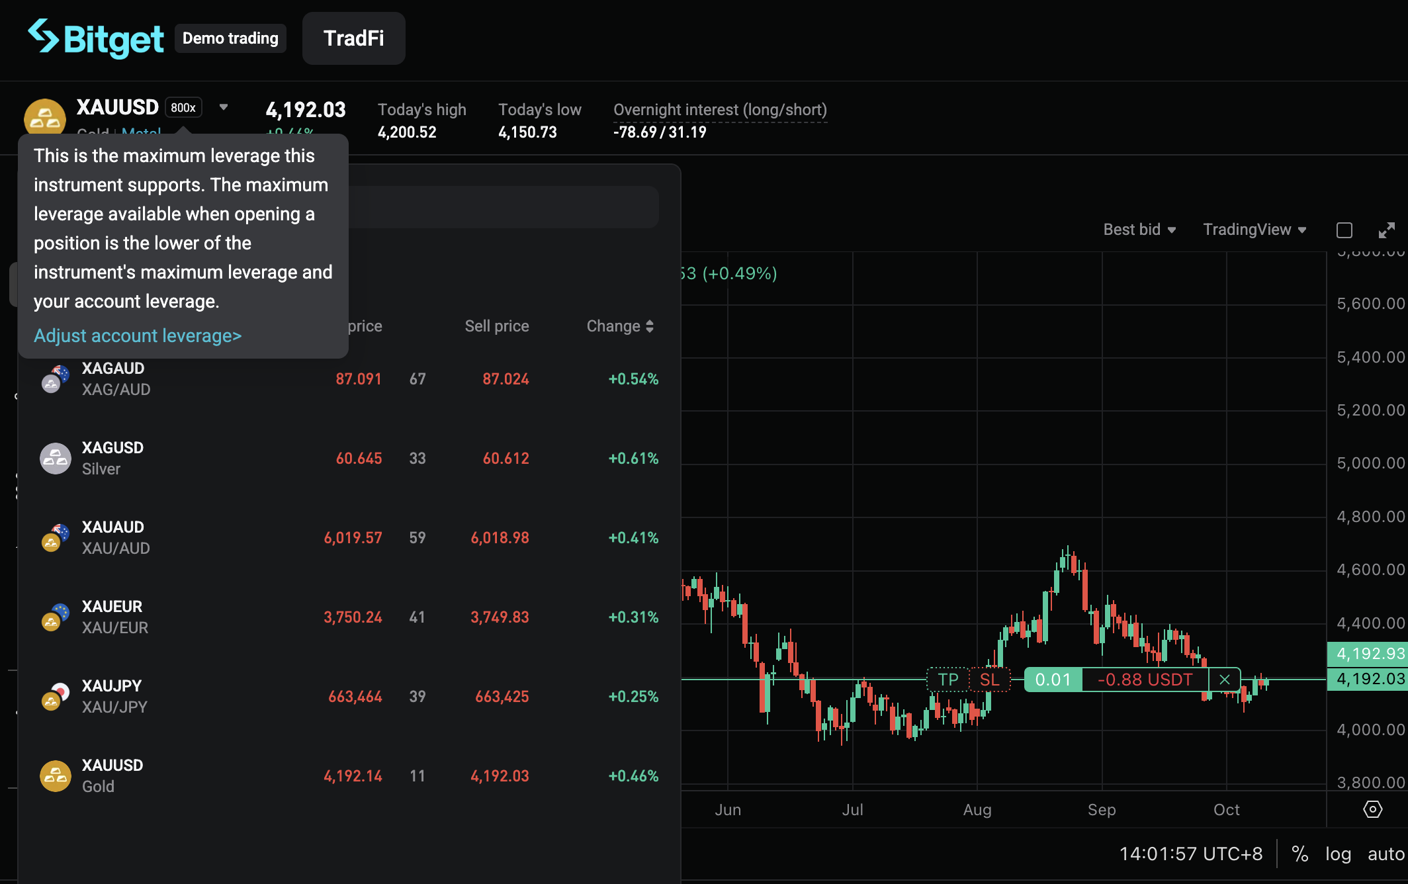
Task: Click the XAUAUD pair icon
Action: [56, 537]
